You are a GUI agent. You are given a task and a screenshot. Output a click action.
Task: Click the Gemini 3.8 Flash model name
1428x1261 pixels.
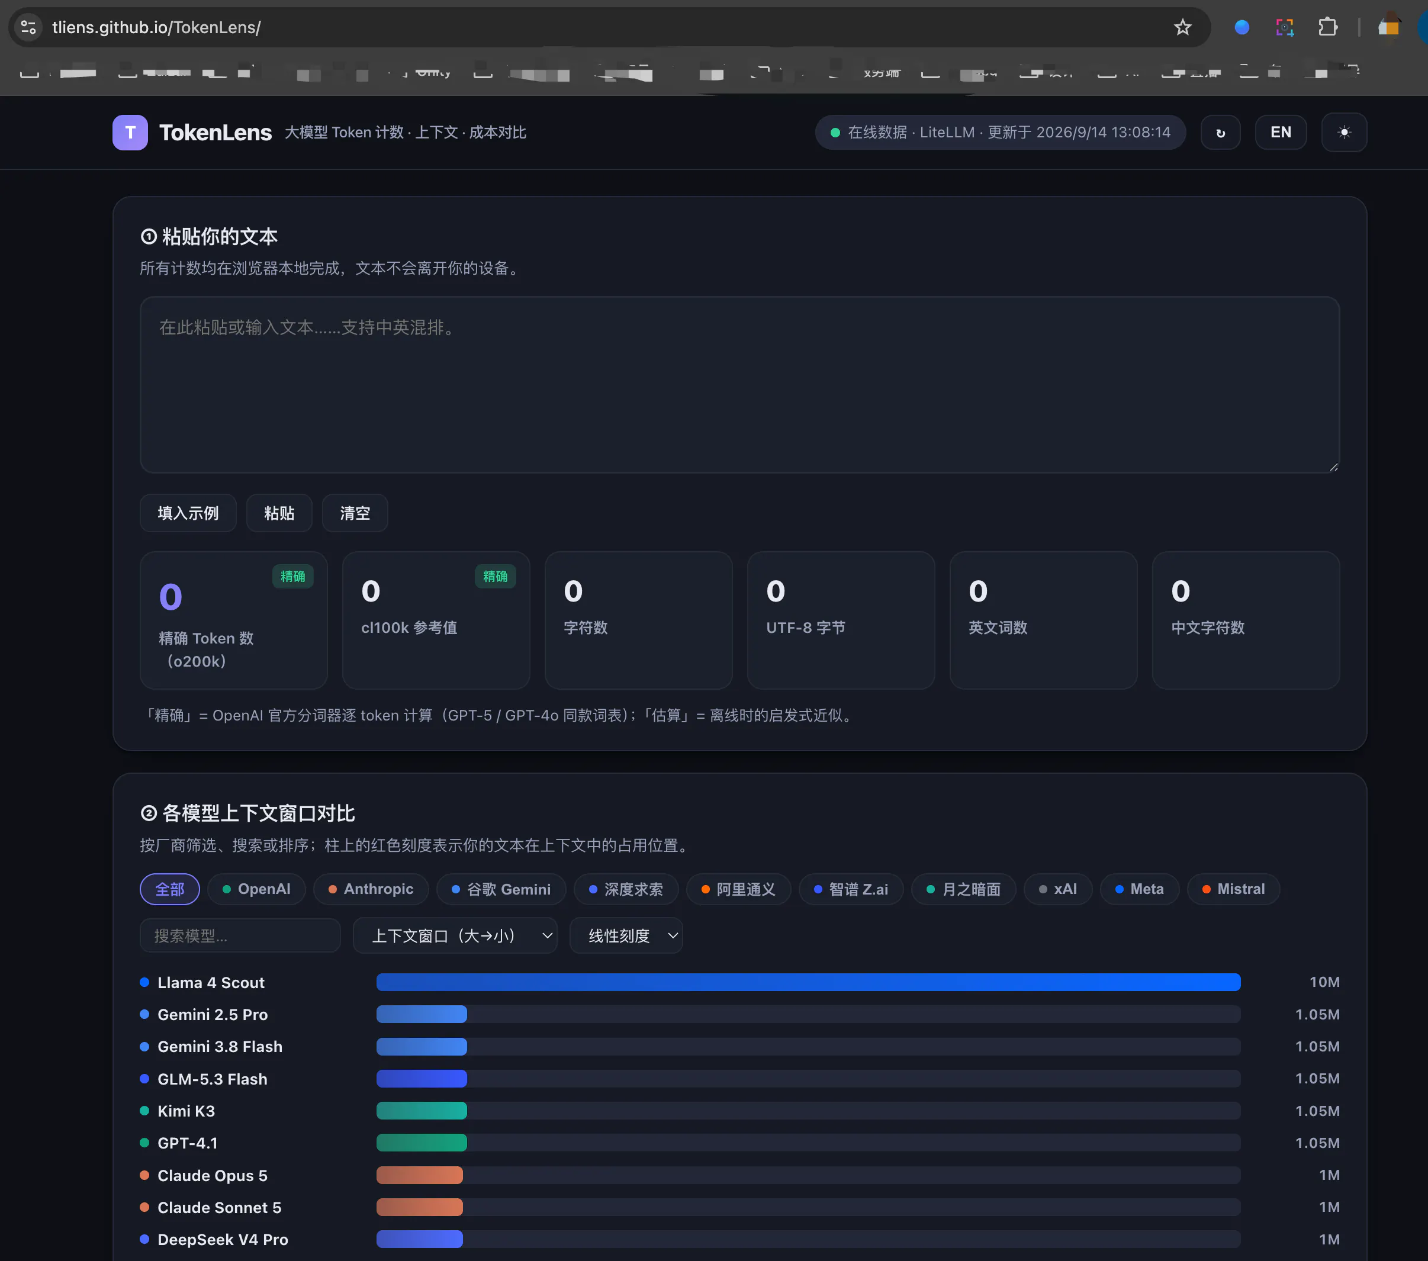[220, 1047]
